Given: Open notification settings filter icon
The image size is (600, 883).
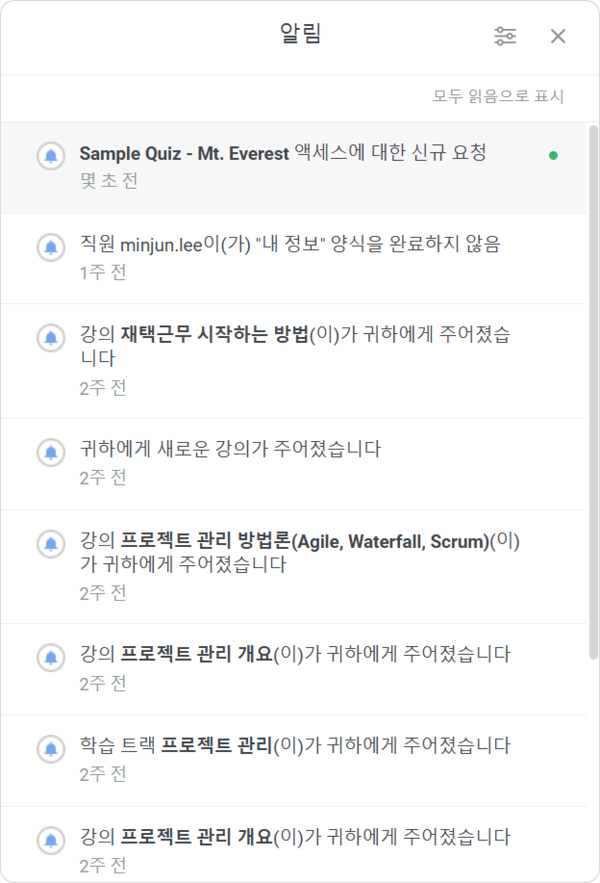Looking at the screenshot, I should [x=505, y=36].
